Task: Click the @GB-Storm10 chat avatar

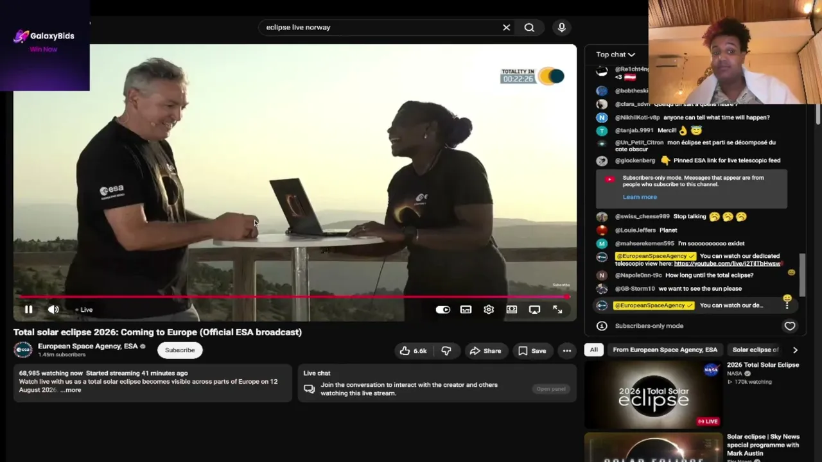Action: point(602,289)
